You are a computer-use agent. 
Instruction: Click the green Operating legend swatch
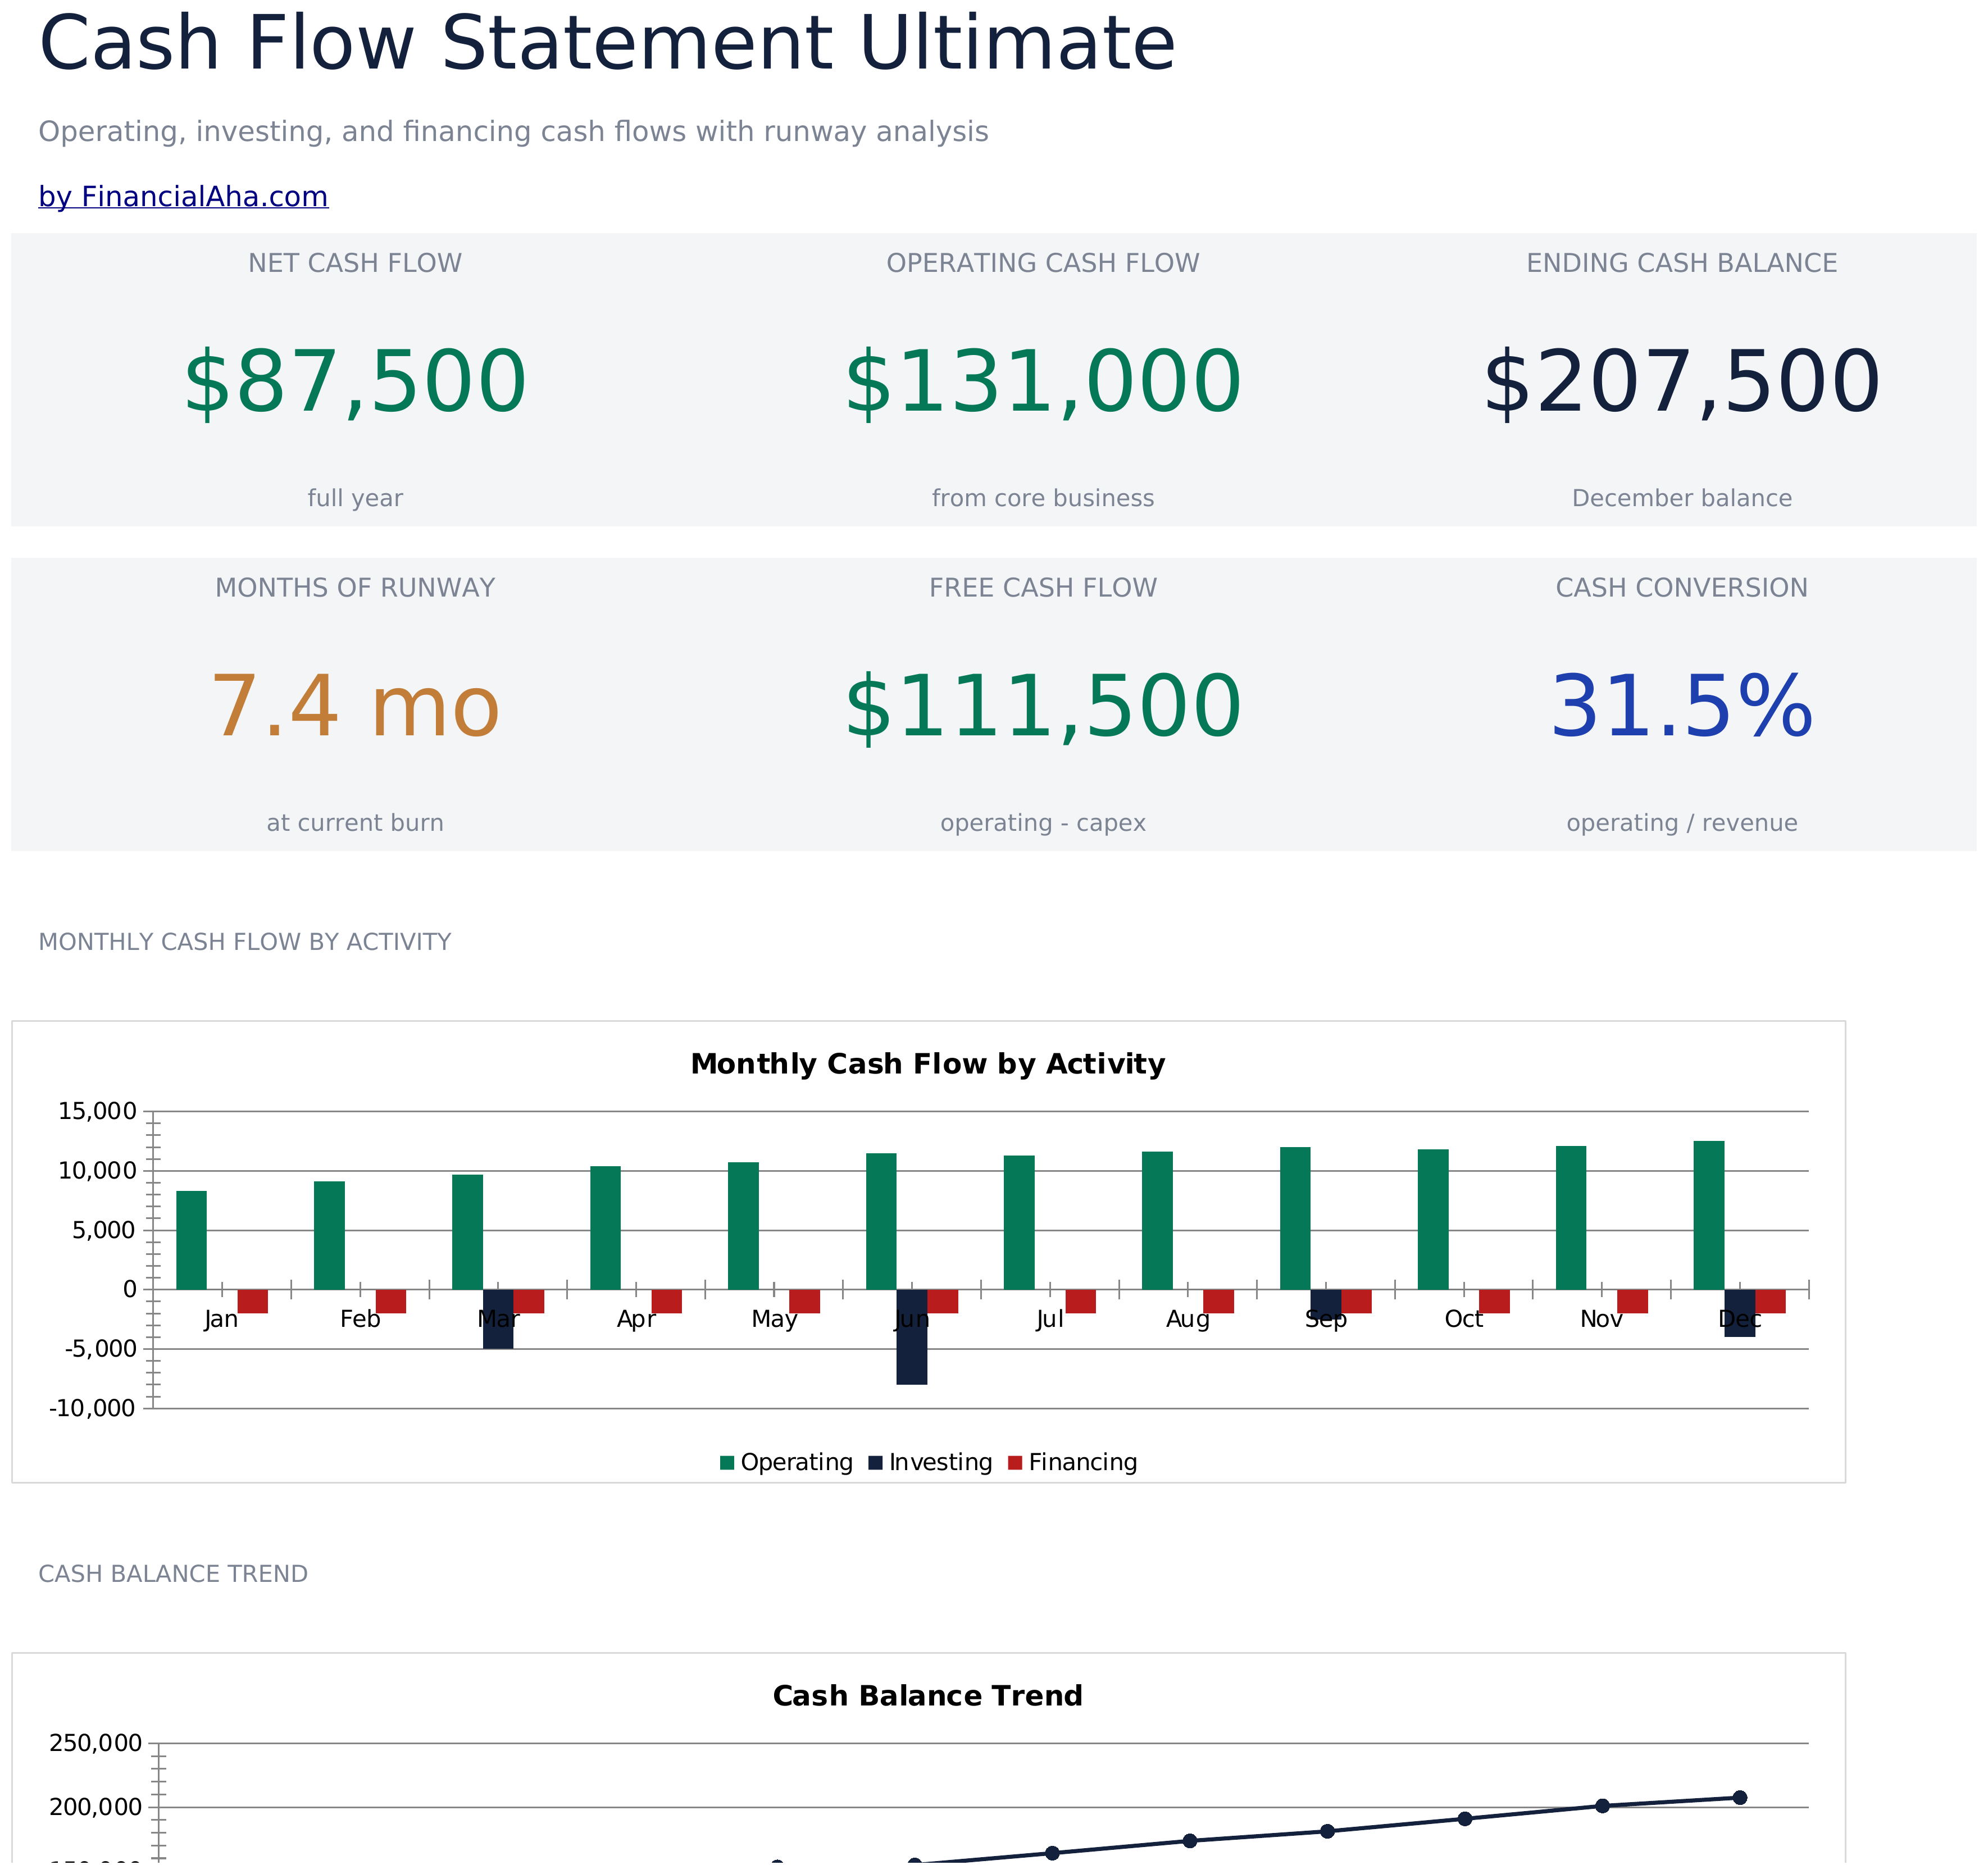pyautogui.click(x=727, y=1463)
